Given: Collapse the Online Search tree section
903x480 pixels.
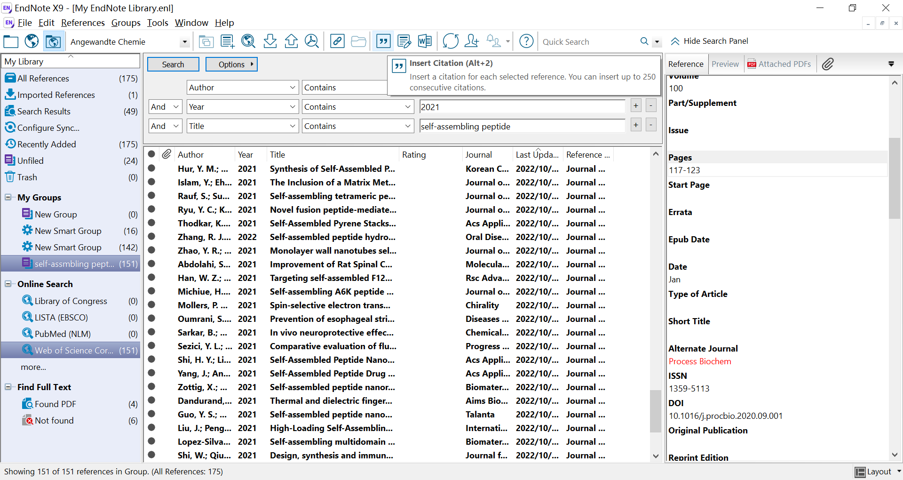Looking at the screenshot, I should [x=8, y=284].
